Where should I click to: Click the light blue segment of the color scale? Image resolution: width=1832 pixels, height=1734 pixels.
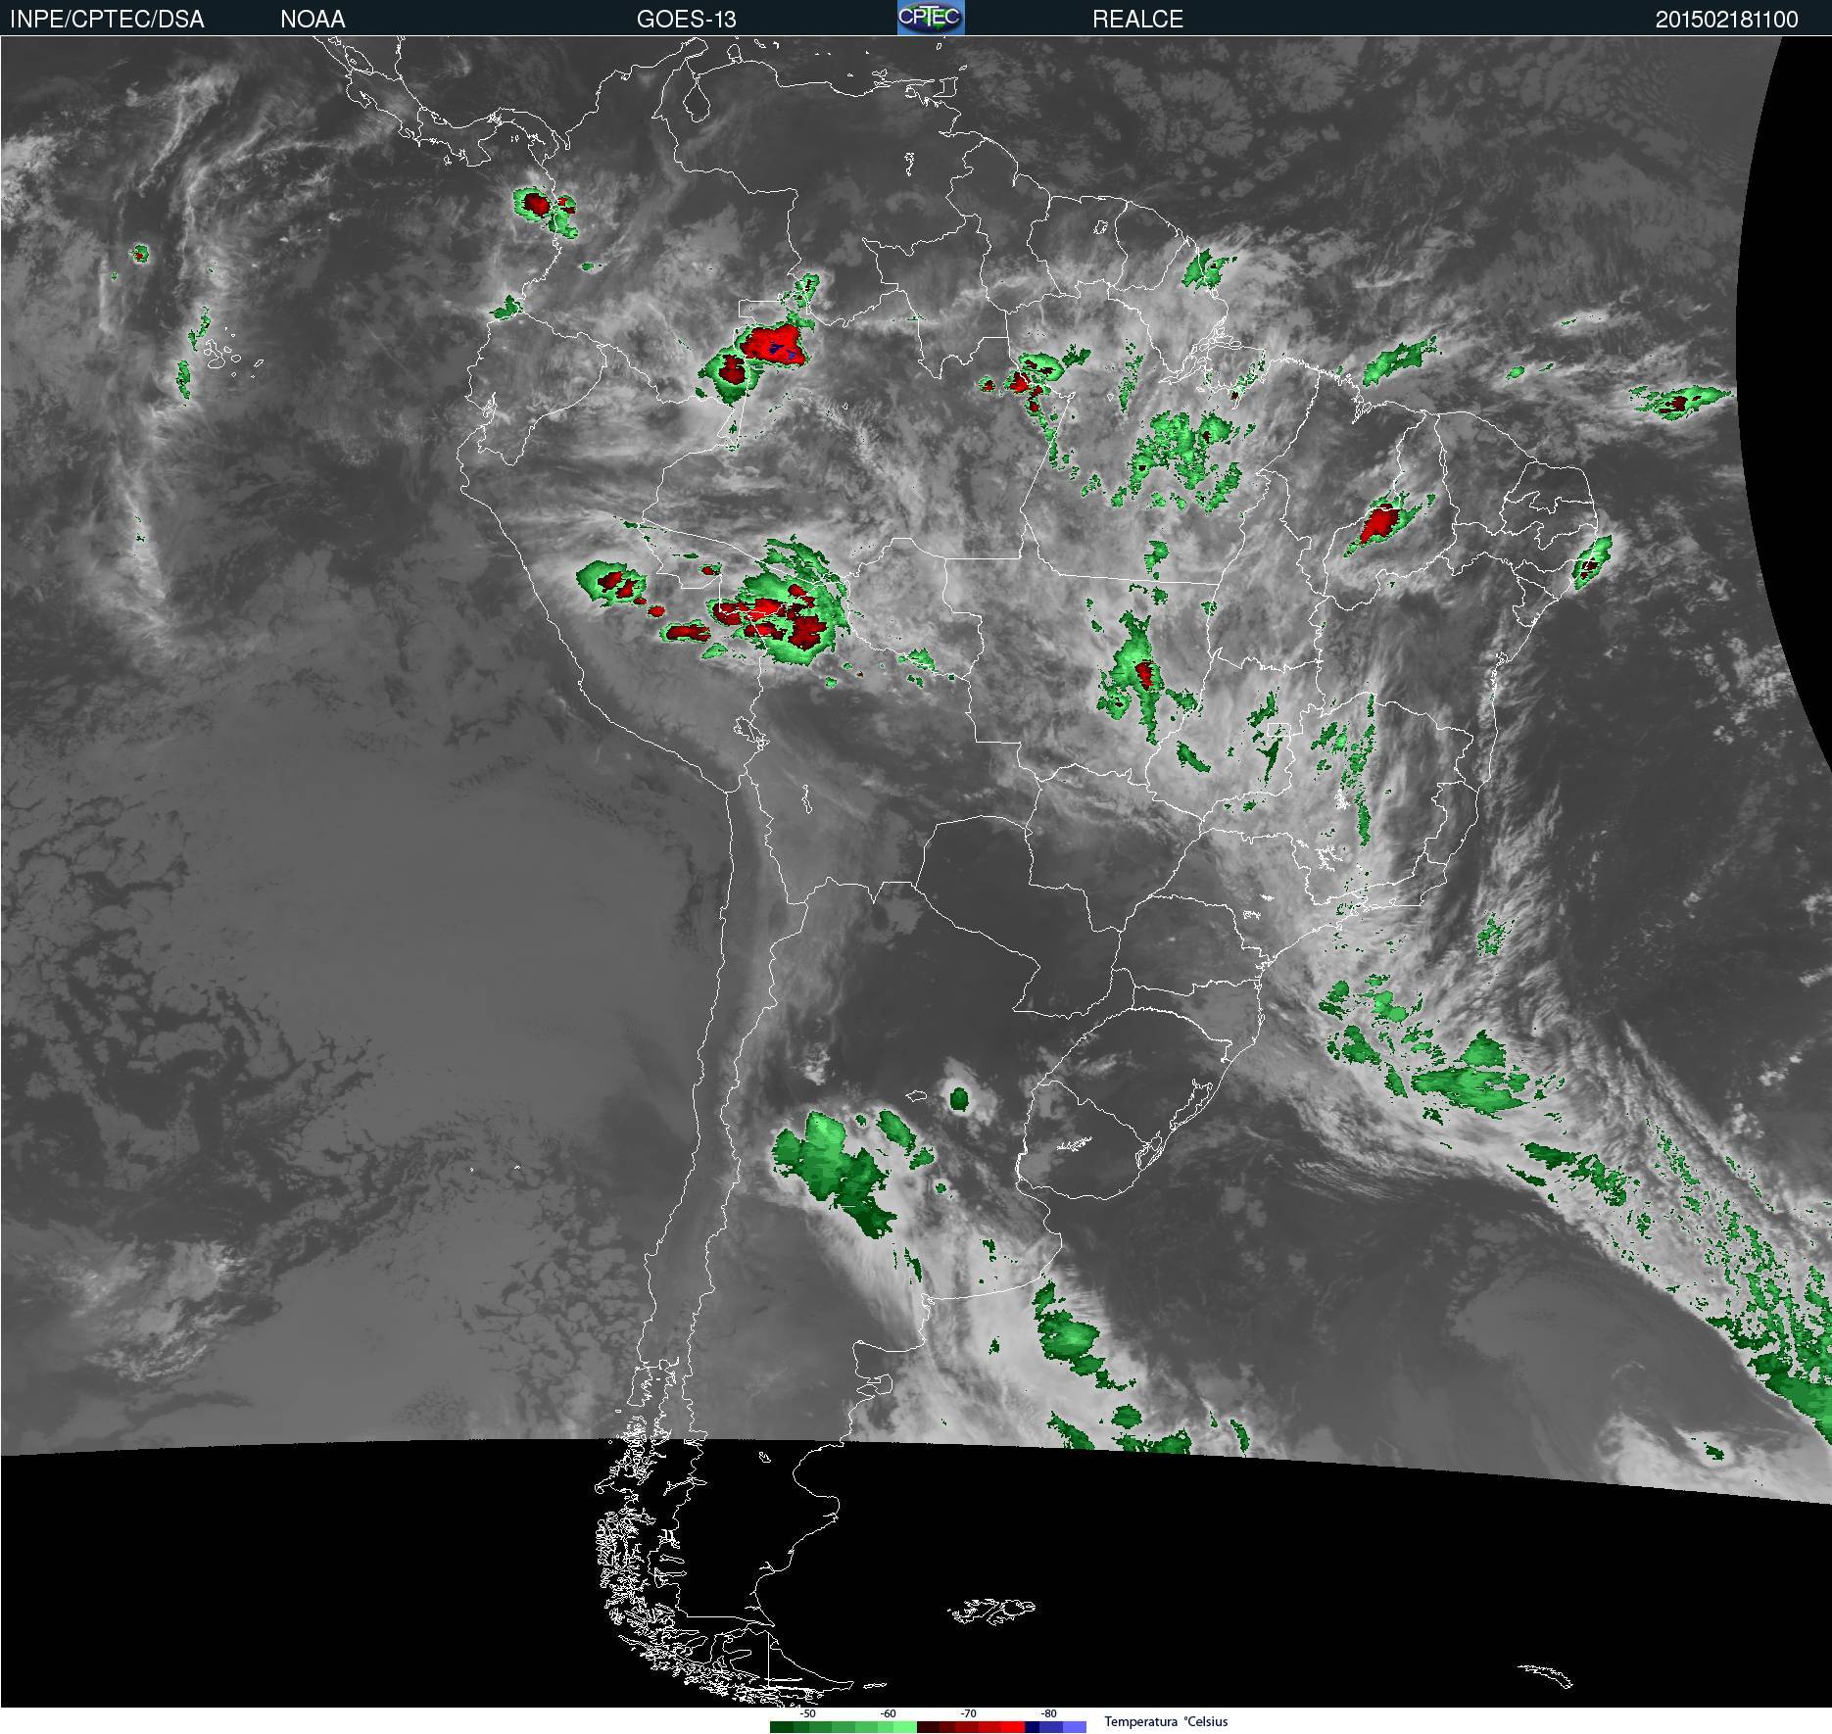(x=1075, y=1727)
